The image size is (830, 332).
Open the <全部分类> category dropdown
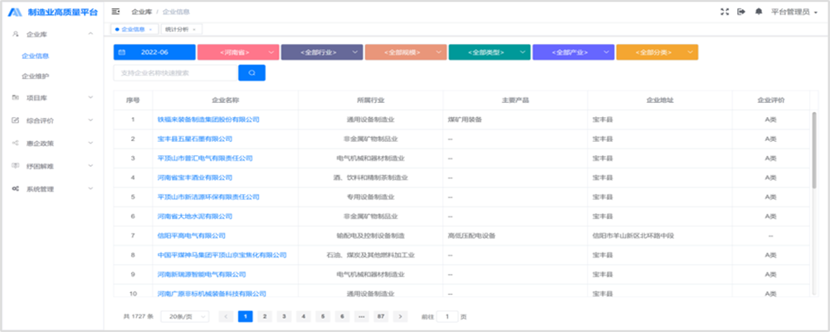coord(657,52)
